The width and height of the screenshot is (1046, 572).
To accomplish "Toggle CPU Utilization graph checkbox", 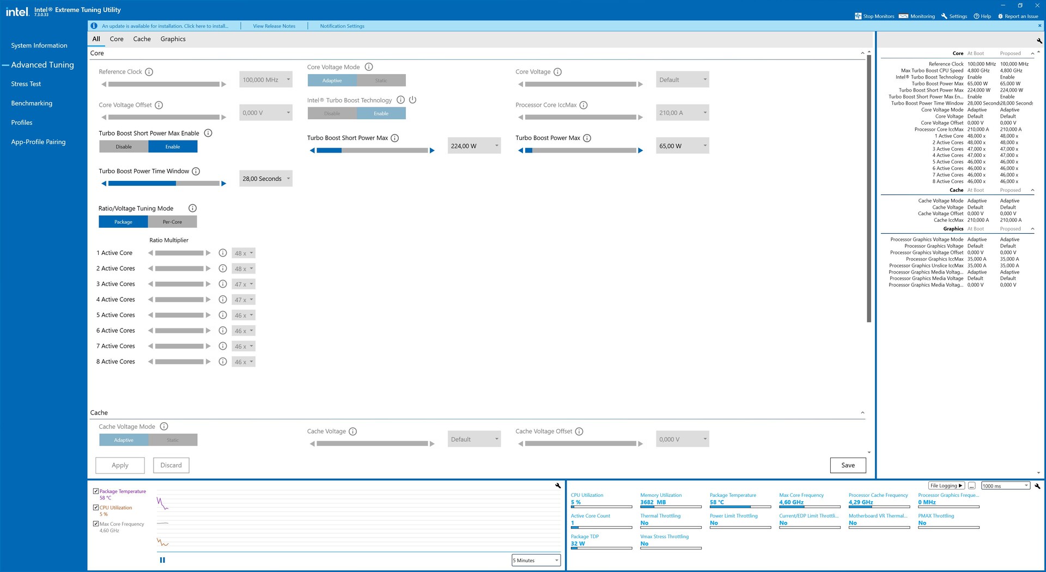I will [x=96, y=508].
